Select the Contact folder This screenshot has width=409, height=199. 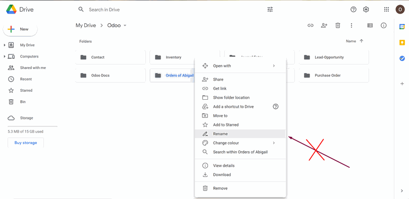pos(111,57)
